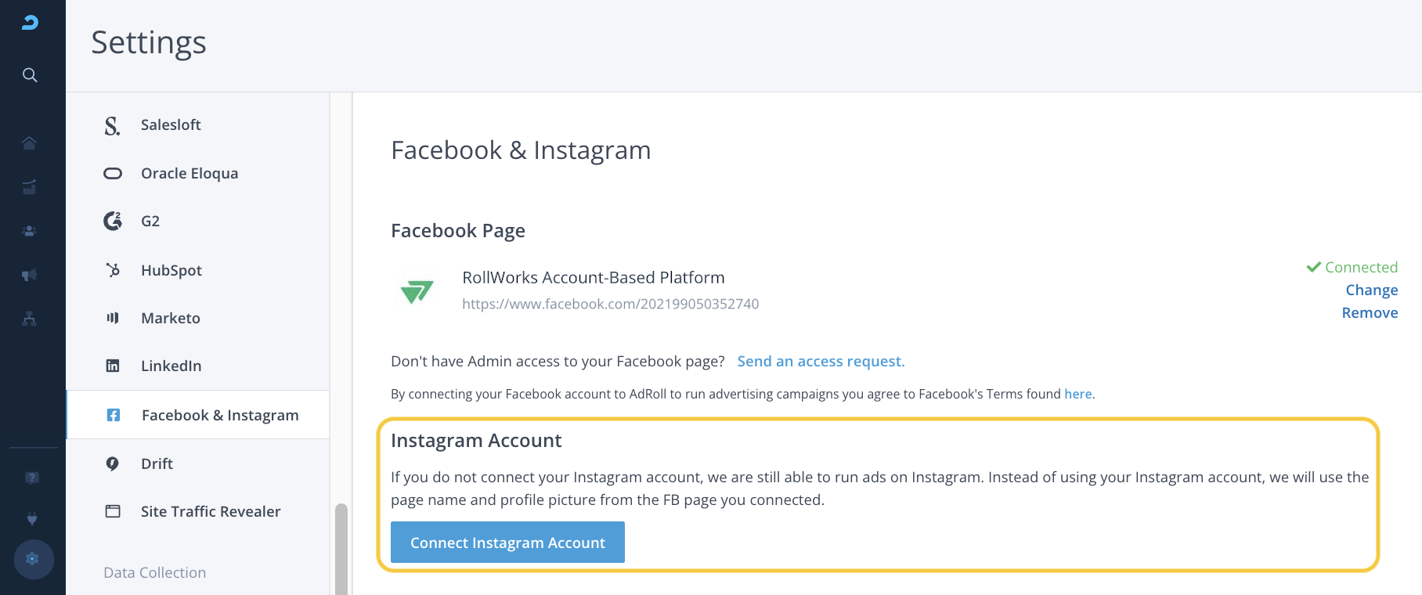Image resolution: width=1422 pixels, height=595 pixels.
Task: Open the megaphone campaigns icon in sidebar
Action: [x=30, y=275]
